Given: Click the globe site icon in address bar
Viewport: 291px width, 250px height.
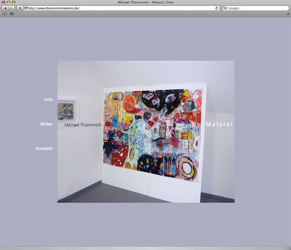Looking at the screenshot, I should click(26, 8).
